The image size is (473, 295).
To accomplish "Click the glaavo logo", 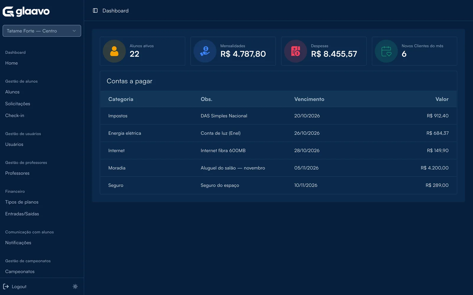I will [x=26, y=12].
